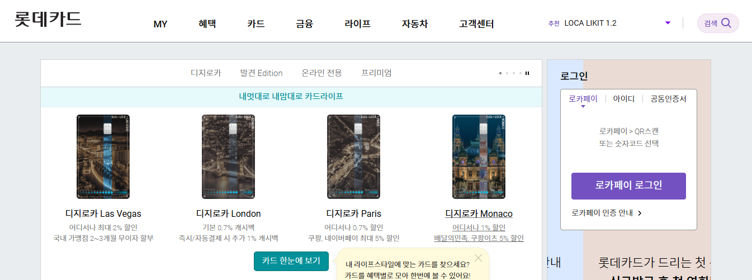
Task: Go to second carousel dot
Action: pos(507,73)
